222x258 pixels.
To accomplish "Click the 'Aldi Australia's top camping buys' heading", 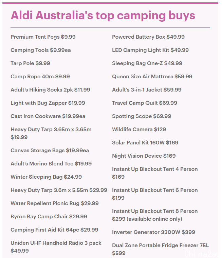I will pyautogui.click(x=103, y=16).
